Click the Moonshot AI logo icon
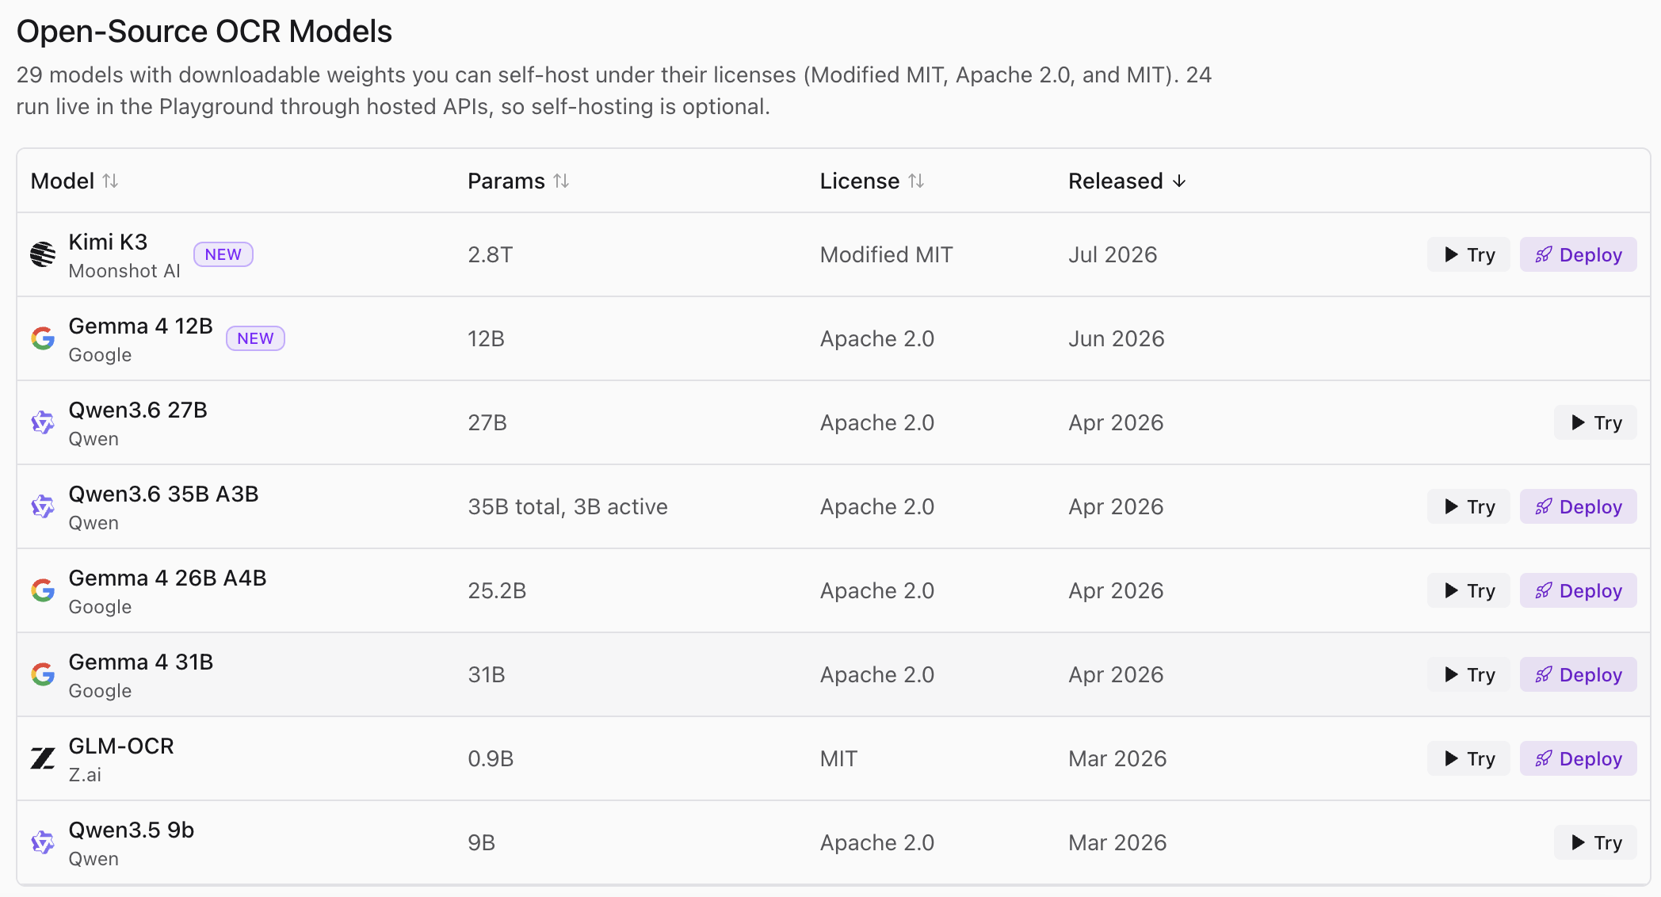 [43, 254]
